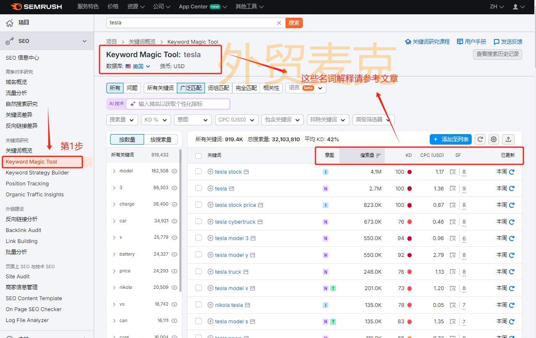
Task: Click the 本周 update icon for 'tesla'
Action: (x=512, y=188)
